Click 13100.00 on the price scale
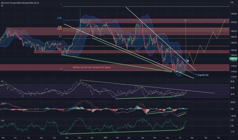Viewport: 238px width, 140px height. [x=234, y=66]
